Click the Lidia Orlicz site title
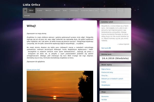Viewport: 154px width, 102px height. pyautogui.click(x=32, y=5)
